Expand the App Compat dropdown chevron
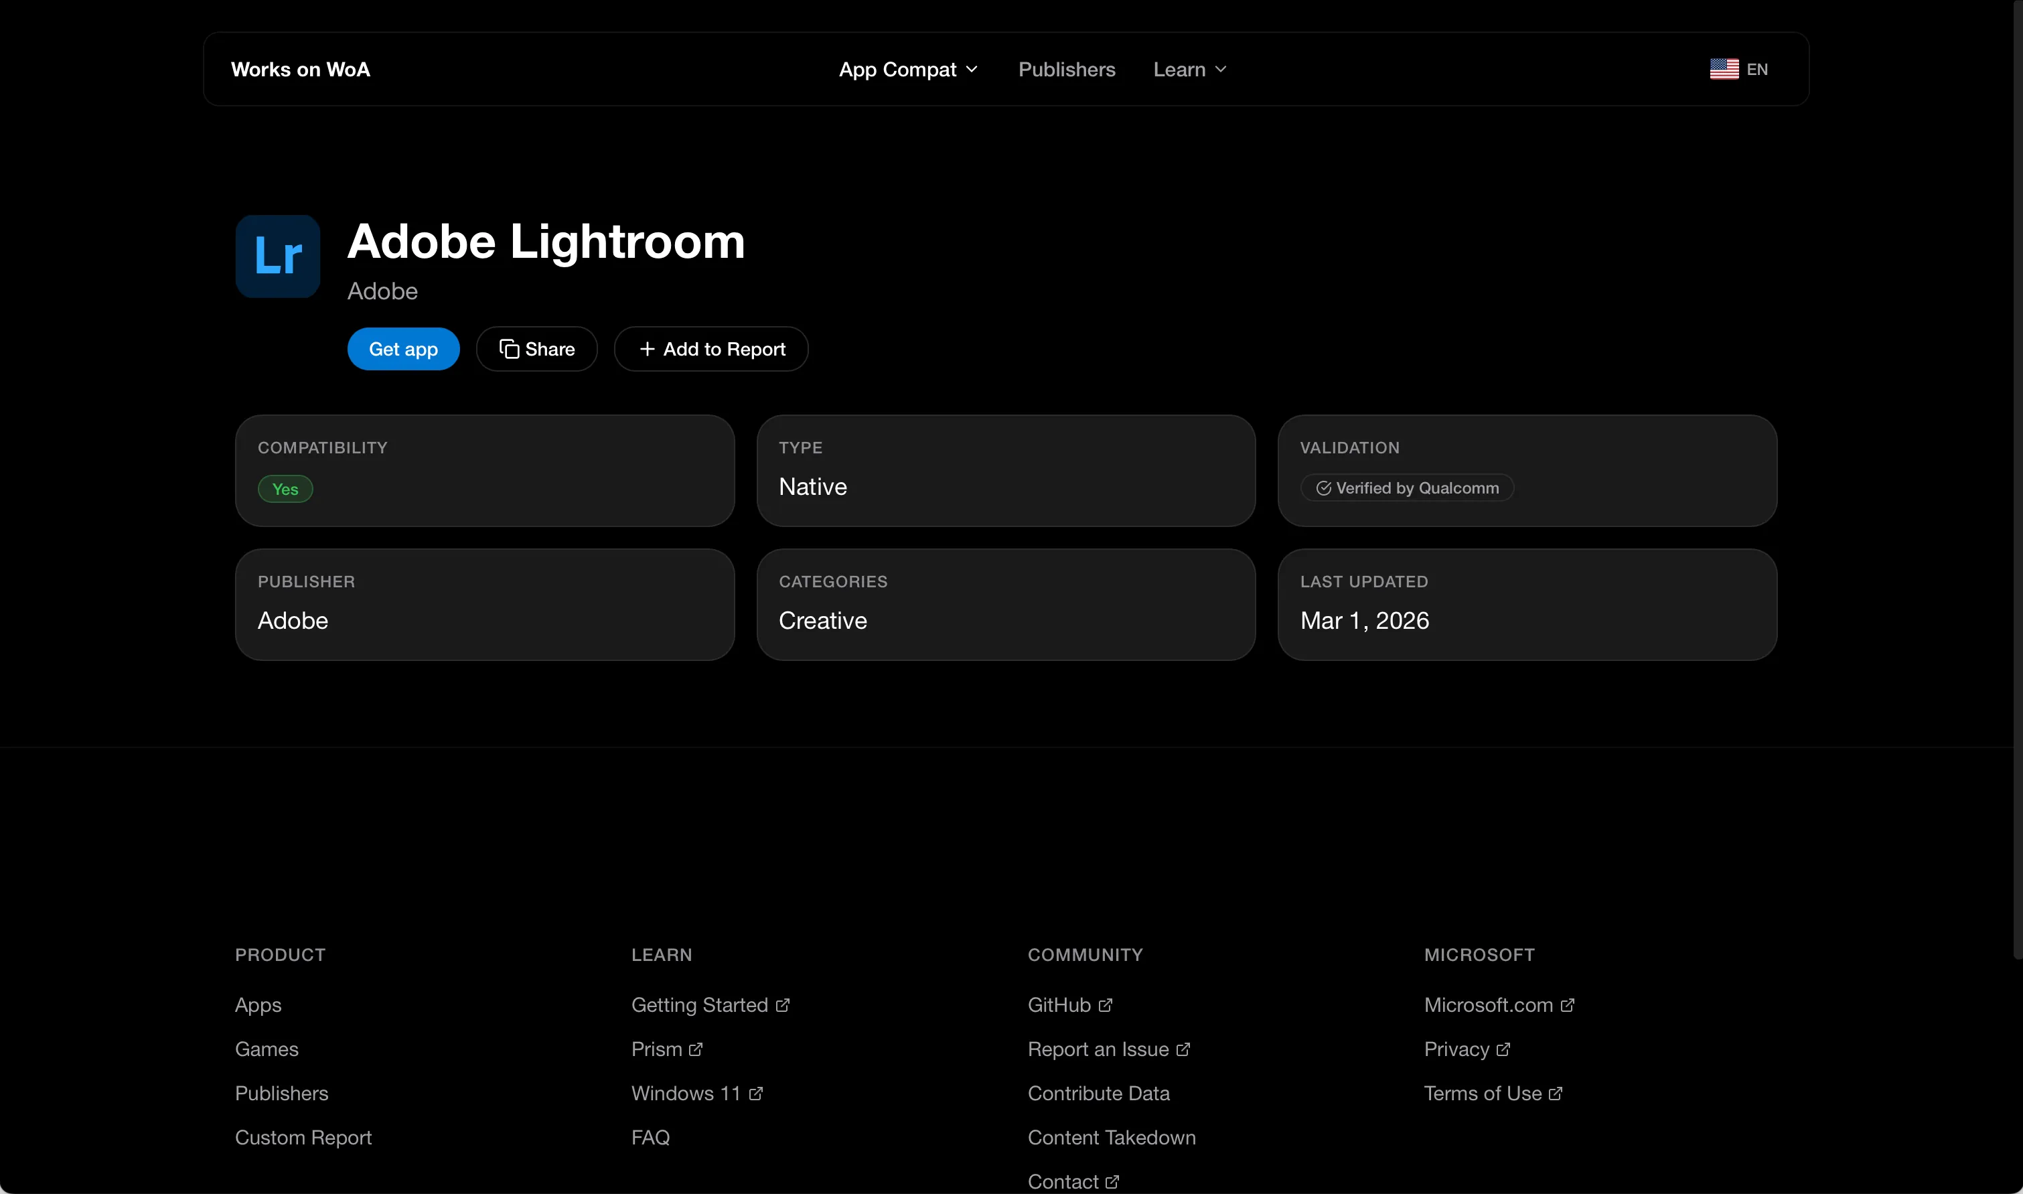 (x=972, y=70)
